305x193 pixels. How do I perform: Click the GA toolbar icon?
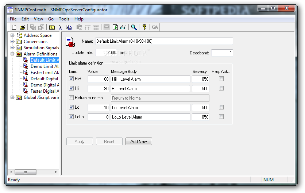(x=155, y=27)
